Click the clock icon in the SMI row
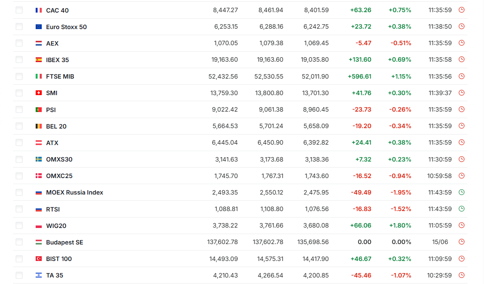Screen dimensions: 484x284 tap(461, 92)
